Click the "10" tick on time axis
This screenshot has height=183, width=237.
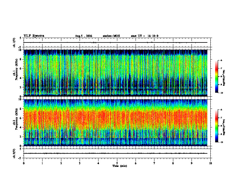pyautogui.click(x=210, y=163)
